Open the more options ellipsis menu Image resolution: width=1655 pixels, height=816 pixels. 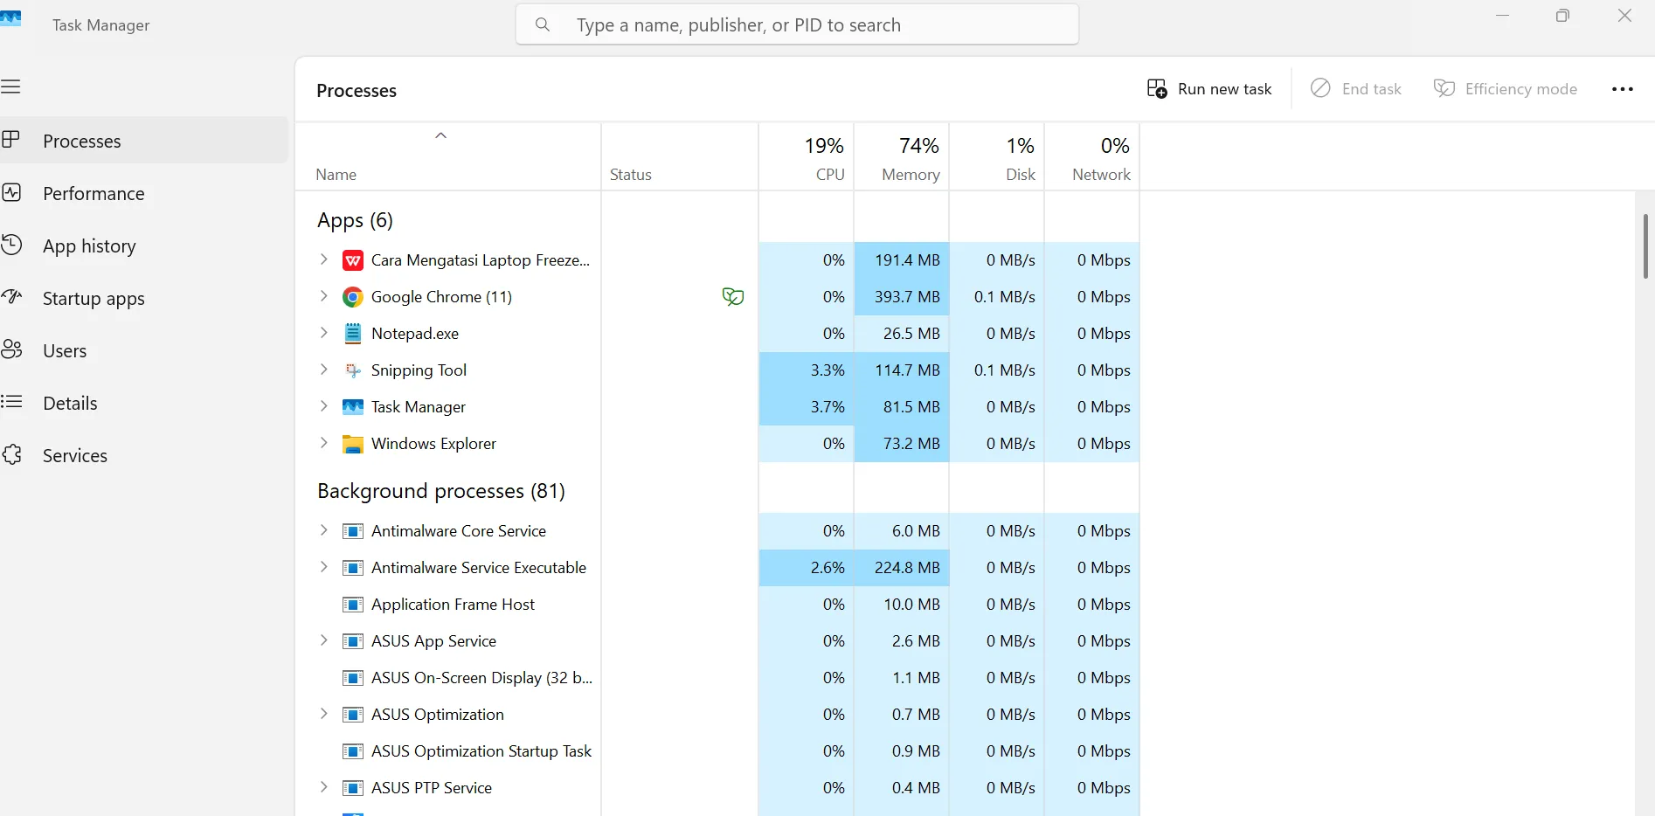click(x=1623, y=89)
